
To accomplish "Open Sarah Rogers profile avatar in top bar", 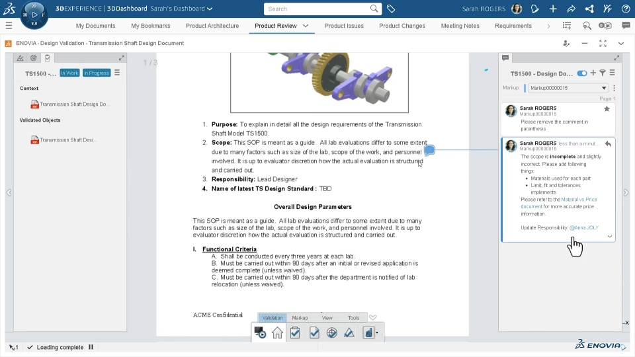I will 517,9.
